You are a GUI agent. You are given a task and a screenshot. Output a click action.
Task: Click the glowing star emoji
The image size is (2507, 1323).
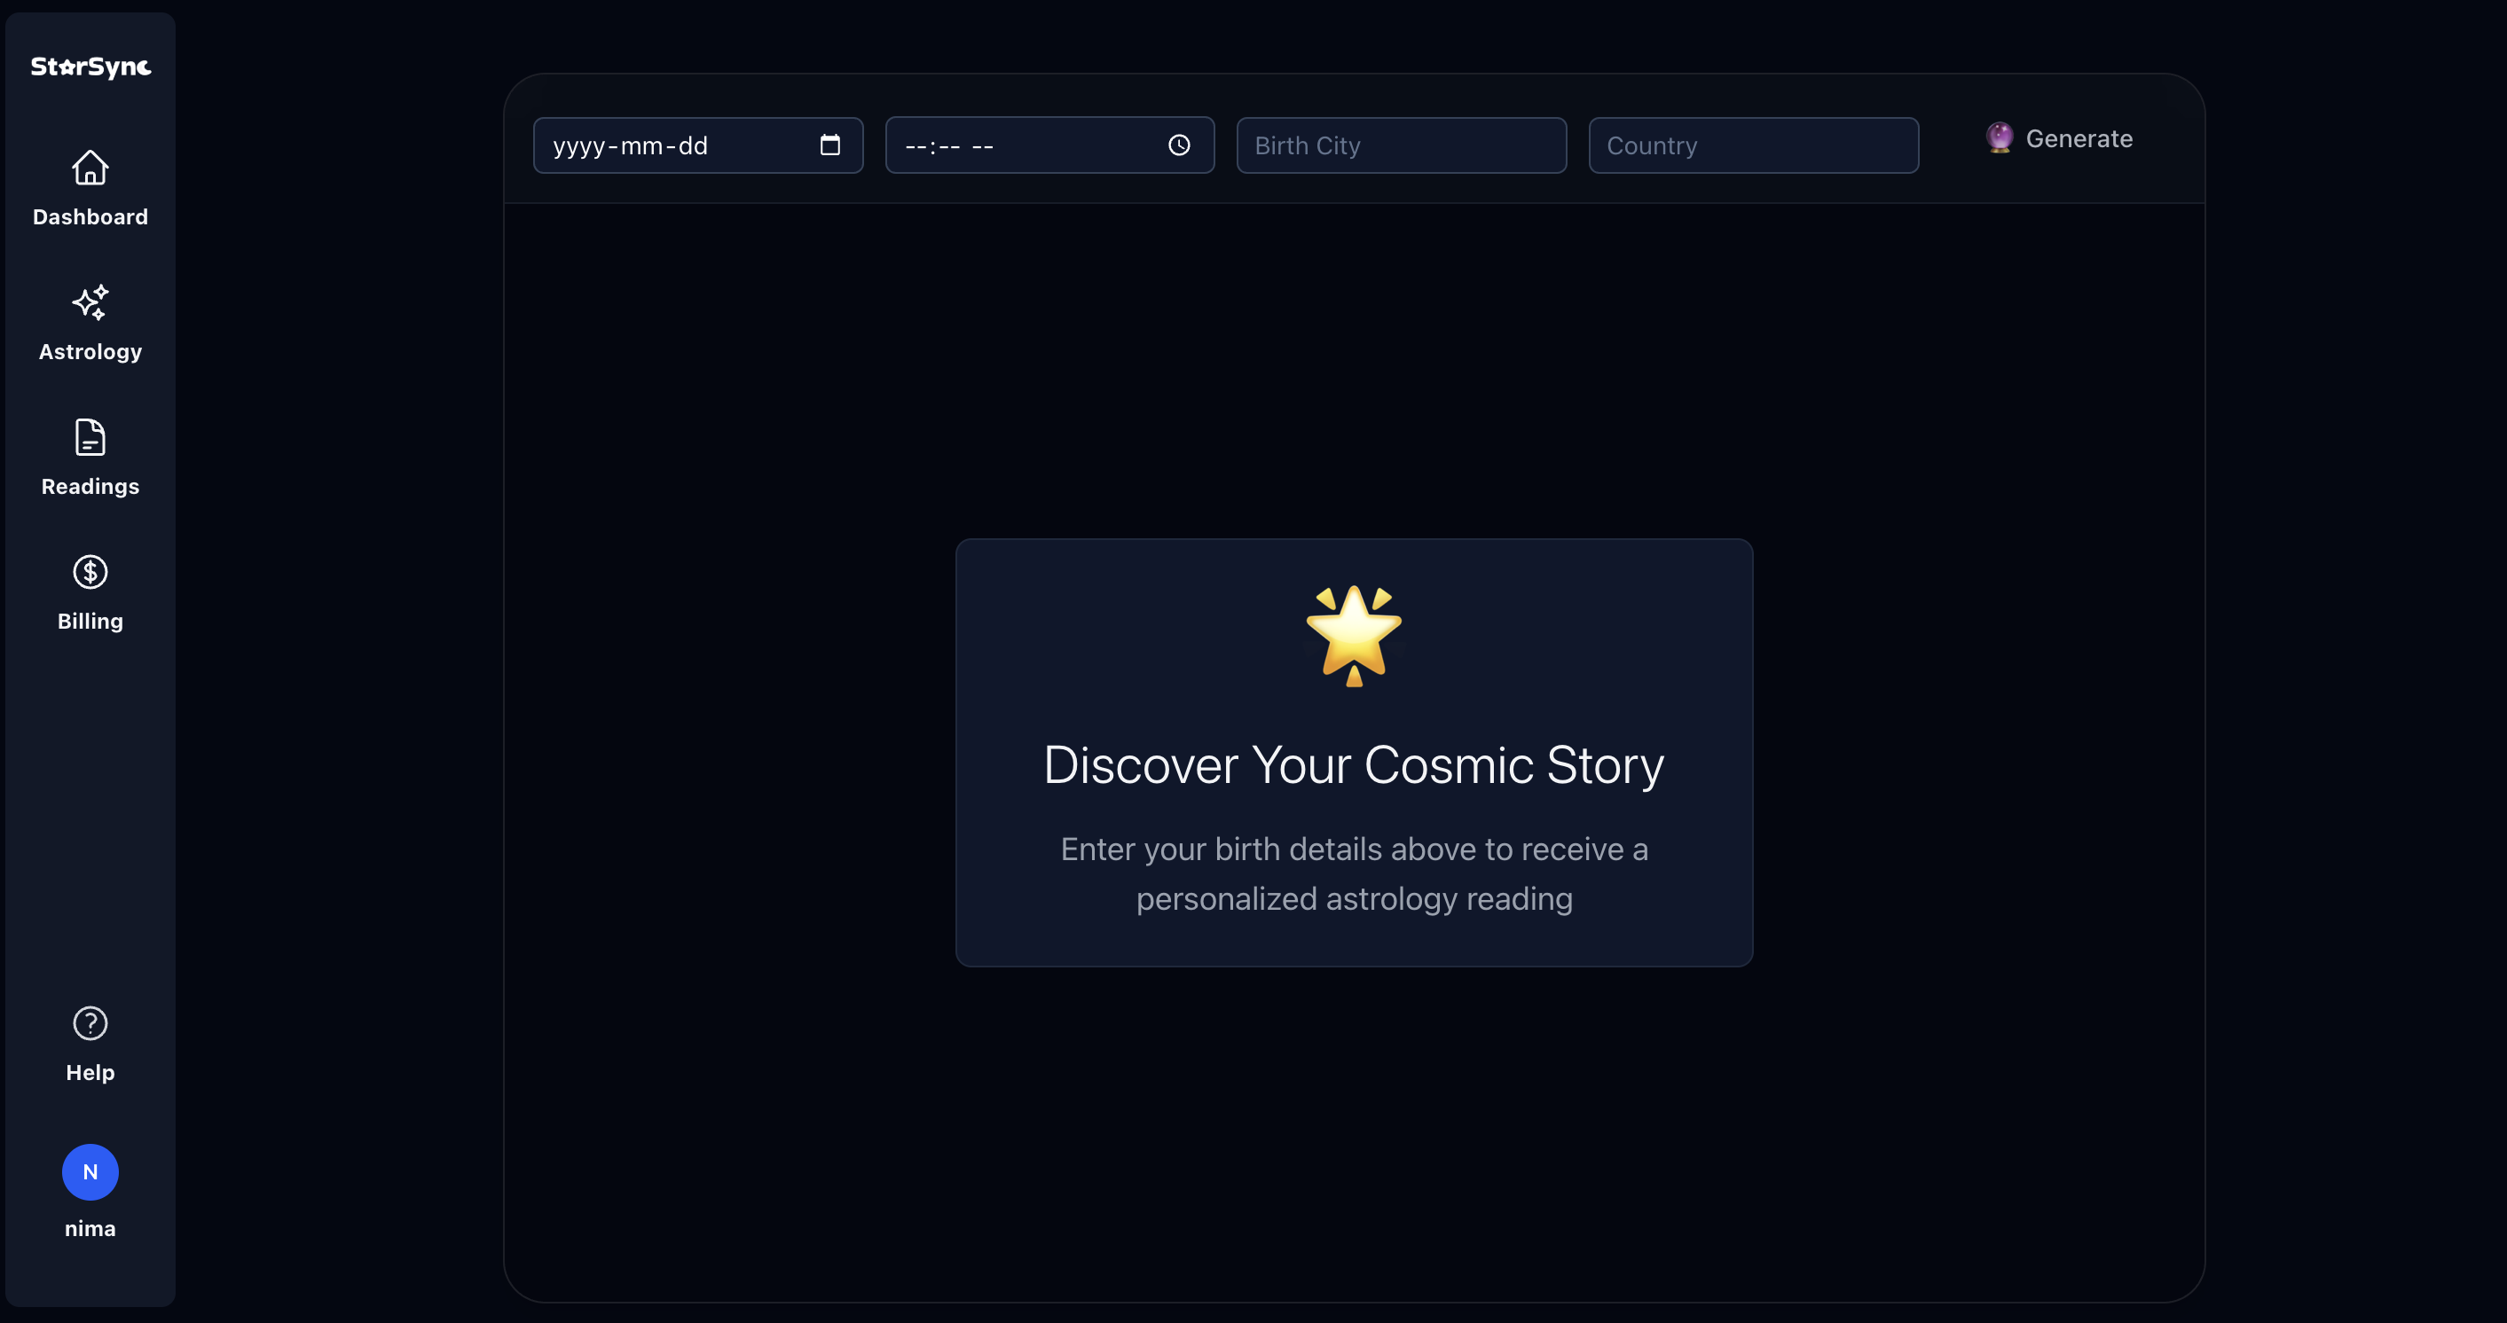pyautogui.click(x=1354, y=635)
